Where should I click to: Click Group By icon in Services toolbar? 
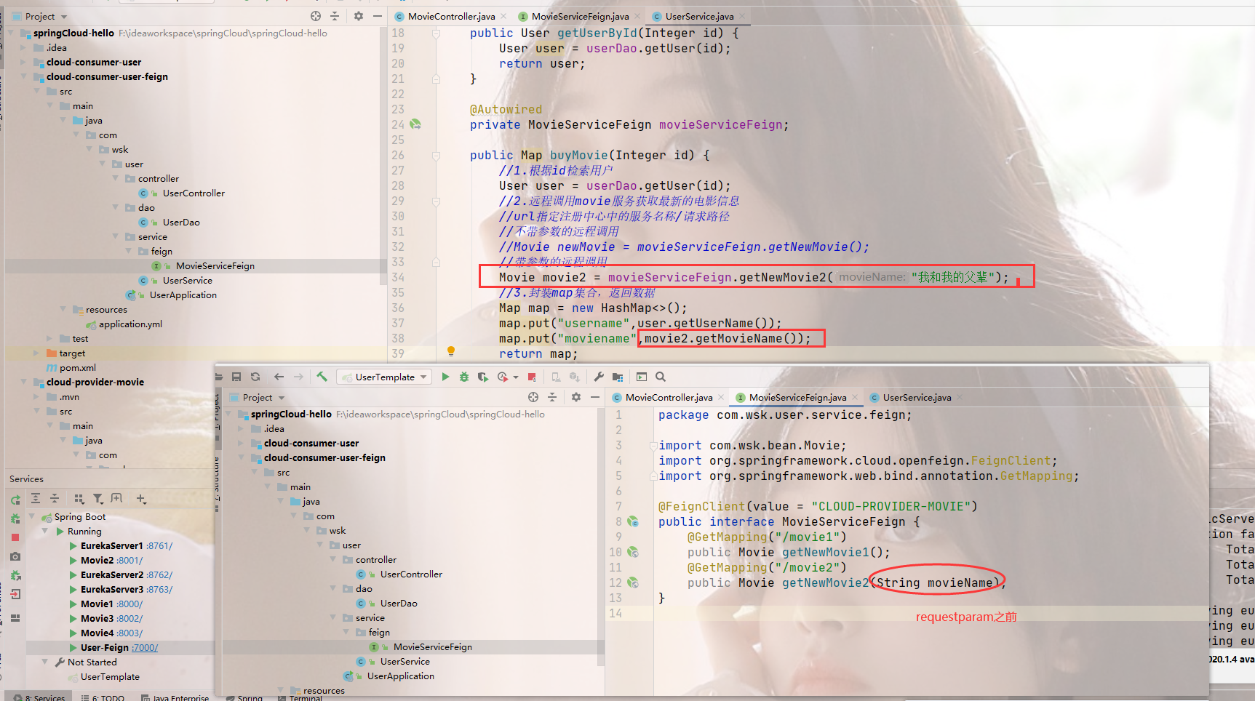click(79, 498)
